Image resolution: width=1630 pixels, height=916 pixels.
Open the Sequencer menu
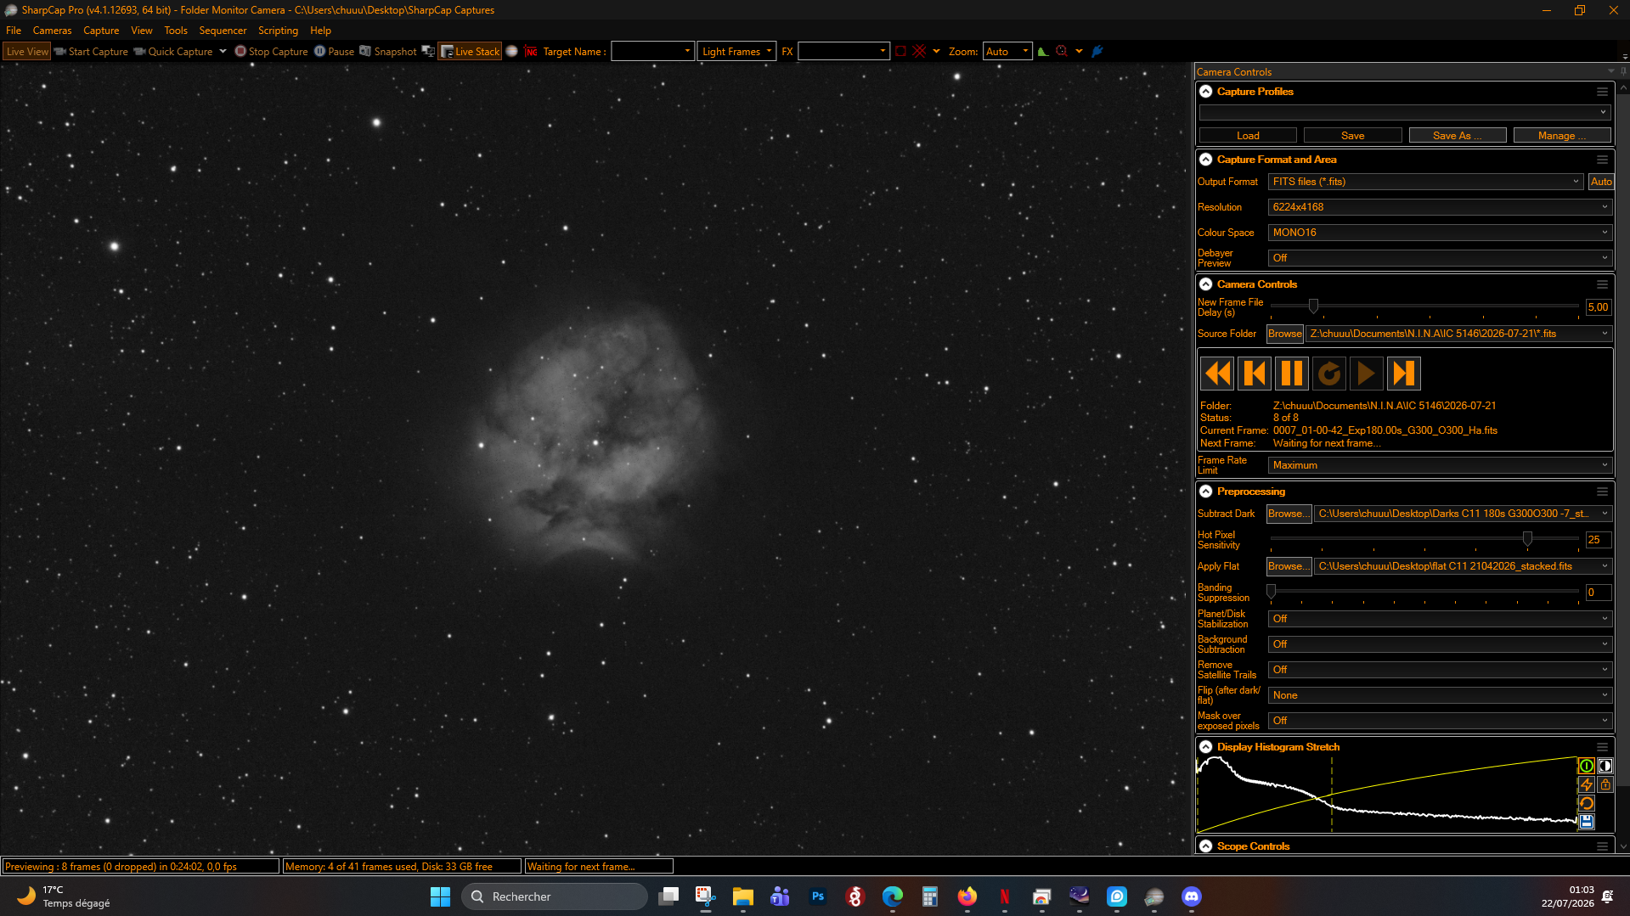pos(223,31)
